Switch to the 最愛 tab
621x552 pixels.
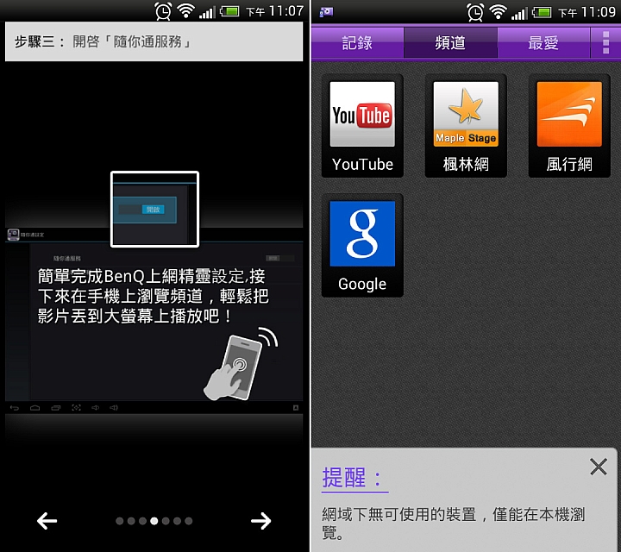tap(543, 42)
